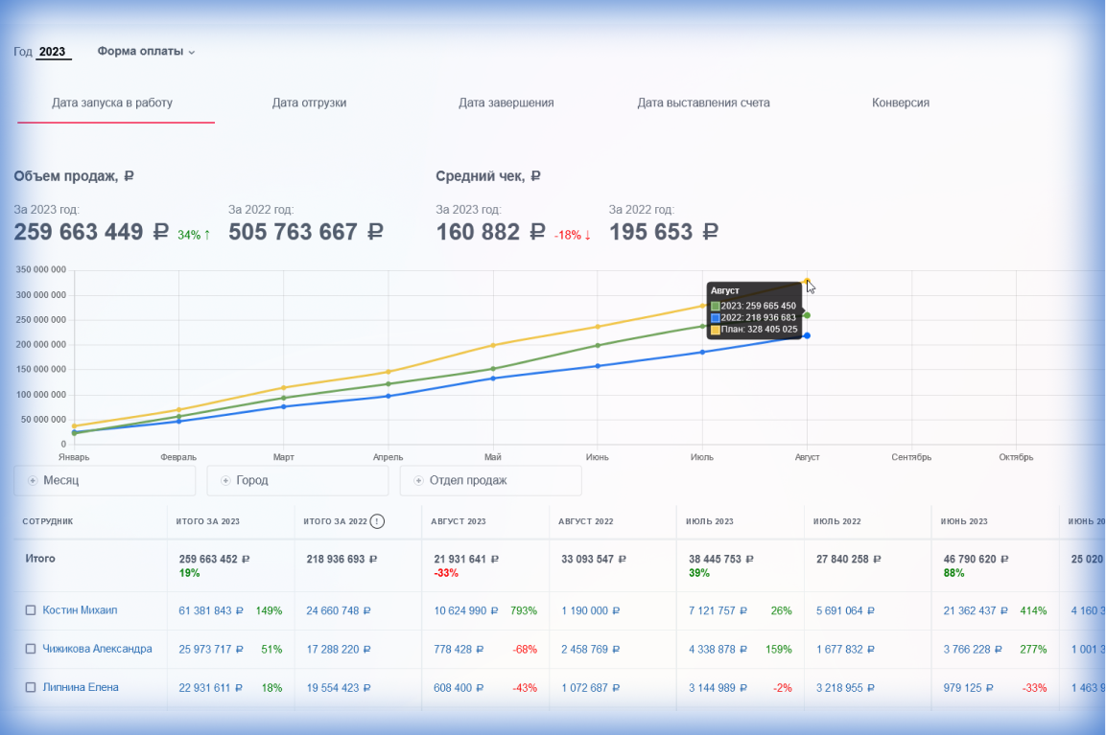Click blue 2022 line point at Май
Screen dimensions: 1106x735
pos(493,378)
